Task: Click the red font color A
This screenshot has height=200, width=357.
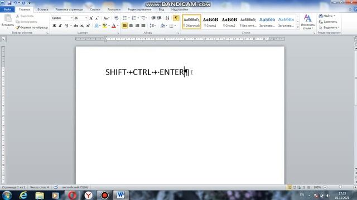Action: pyautogui.click(x=114, y=26)
